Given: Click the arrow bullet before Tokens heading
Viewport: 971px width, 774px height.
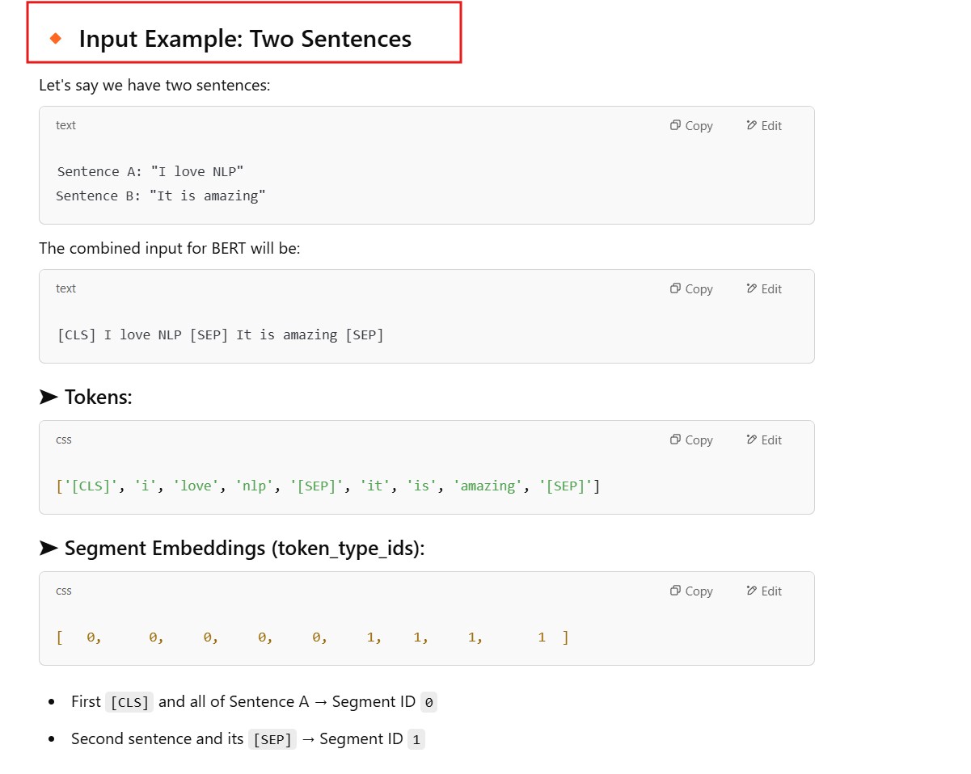Looking at the screenshot, I should click(x=49, y=397).
